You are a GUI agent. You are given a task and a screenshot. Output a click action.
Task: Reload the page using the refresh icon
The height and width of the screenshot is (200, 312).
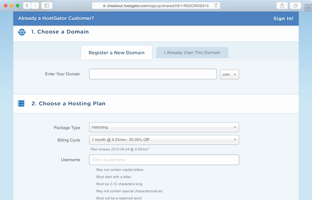216,5
